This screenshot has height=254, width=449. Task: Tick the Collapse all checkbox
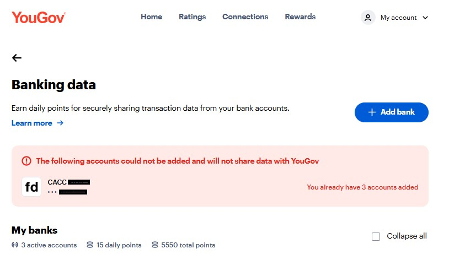coord(376,236)
